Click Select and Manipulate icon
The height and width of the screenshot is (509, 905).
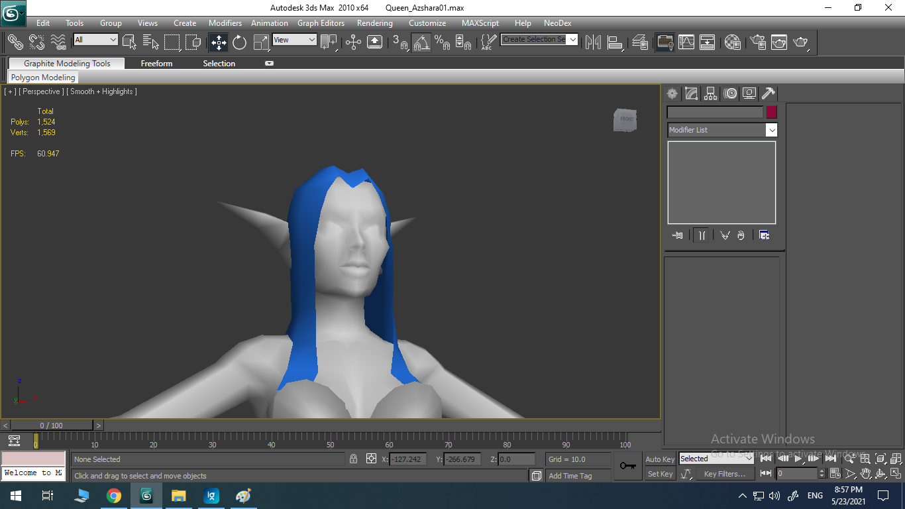[353, 42]
